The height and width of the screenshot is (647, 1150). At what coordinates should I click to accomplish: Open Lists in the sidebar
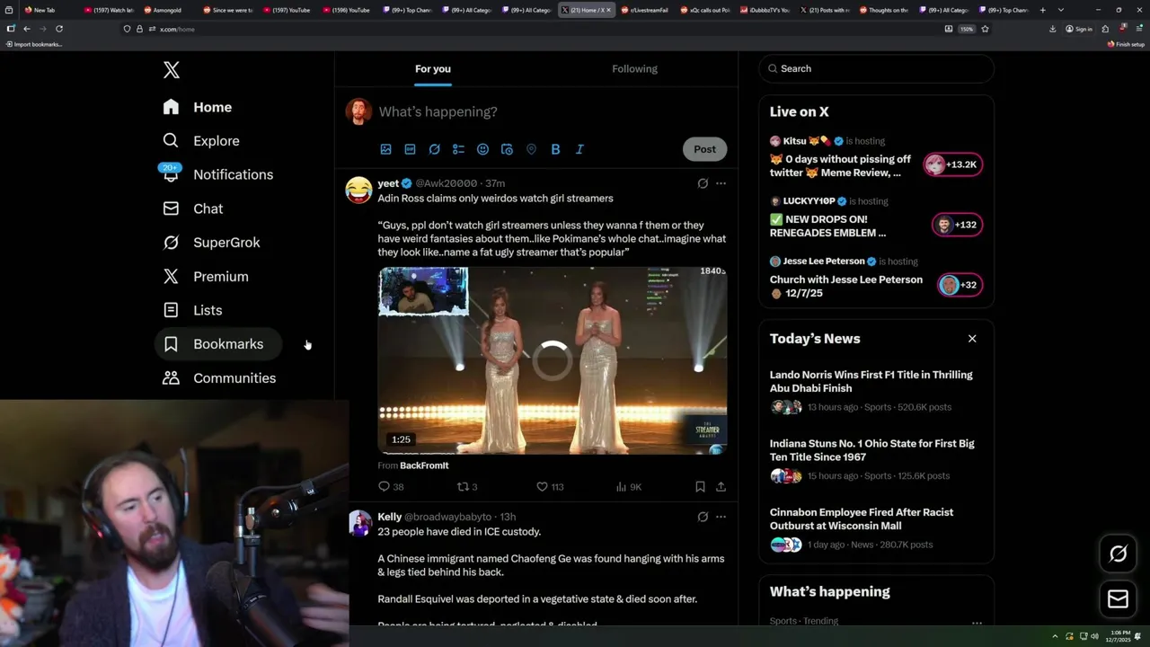193,310
